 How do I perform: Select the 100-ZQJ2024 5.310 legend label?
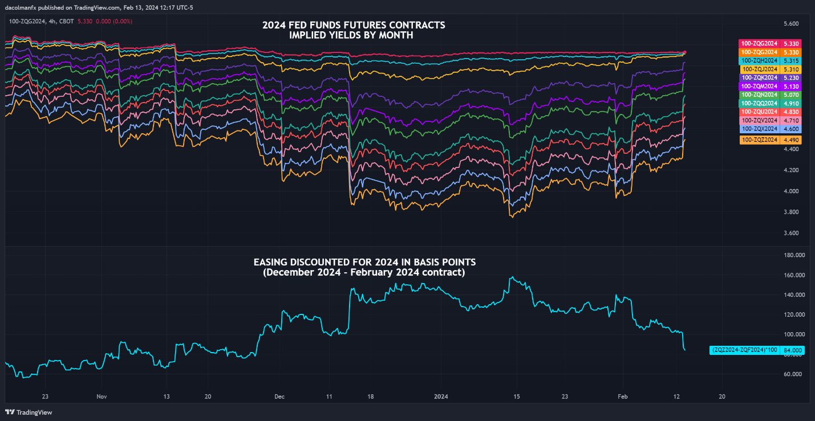(x=770, y=69)
